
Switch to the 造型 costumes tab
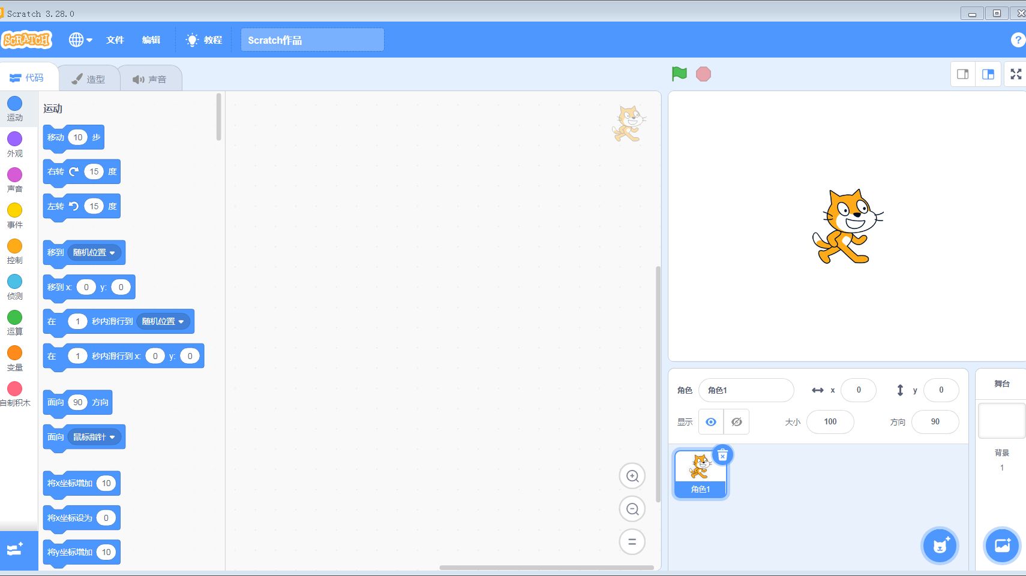click(x=88, y=79)
